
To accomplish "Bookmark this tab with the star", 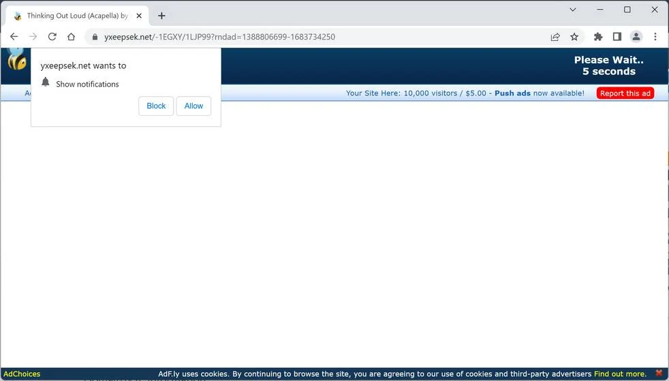I will (x=574, y=37).
